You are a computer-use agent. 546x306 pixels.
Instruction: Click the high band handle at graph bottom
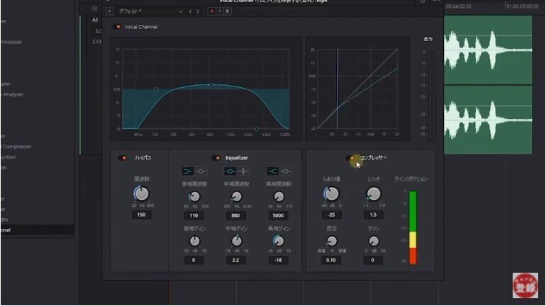click(257, 130)
